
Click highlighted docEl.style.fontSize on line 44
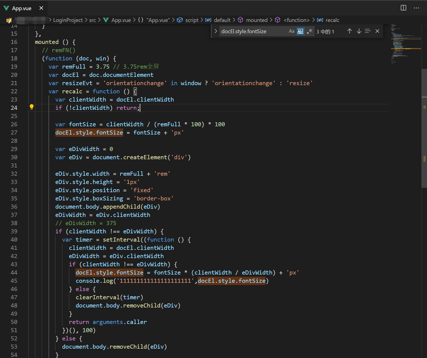coord(109,273)
